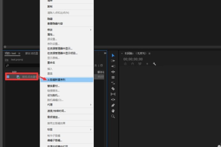Click the clip's label color swatch
This screenshot has height=147, width=221.
click(8, 77)
